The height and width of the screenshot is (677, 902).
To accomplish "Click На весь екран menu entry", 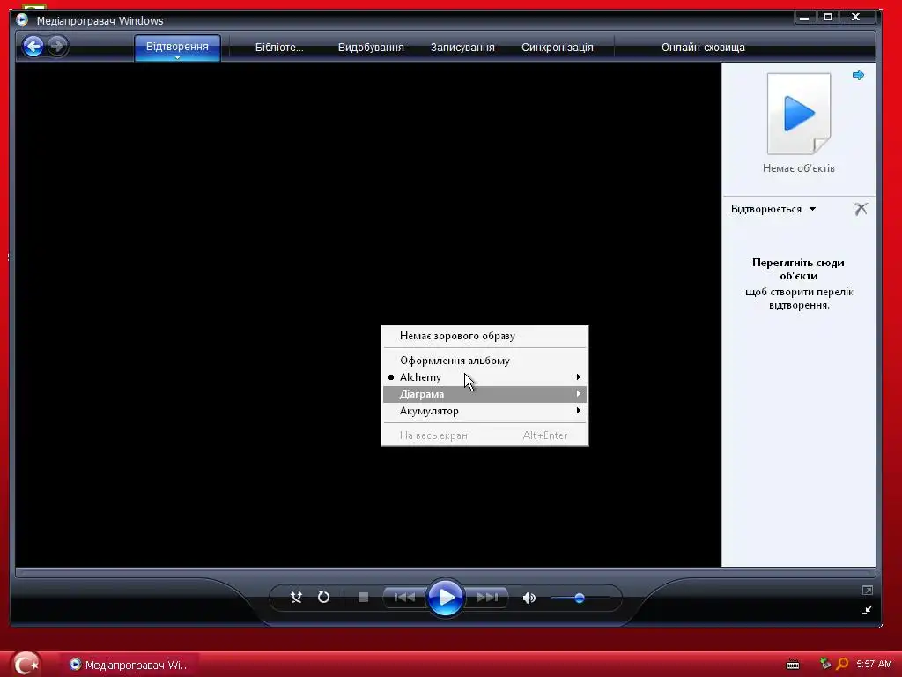I will (x=484, y=435).
